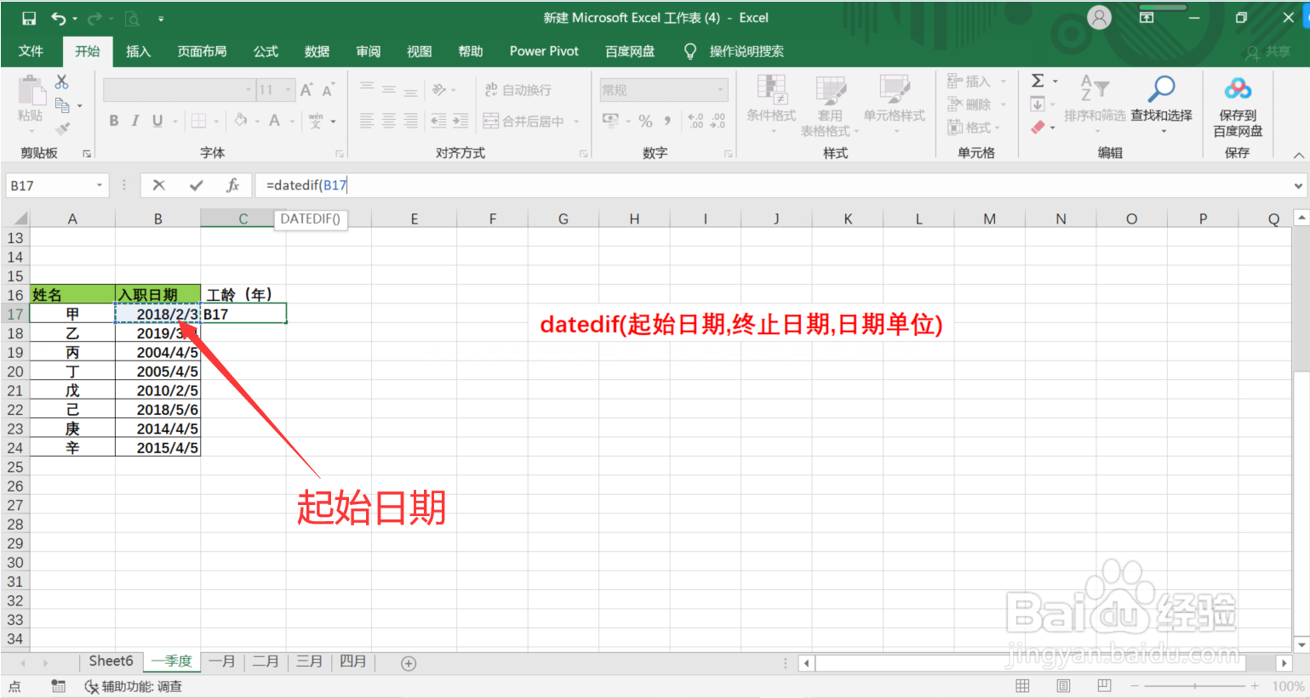This screenshot has width=1310, height=698.
Task: Open the 数据 Data tab
Action: coord(317,51)
